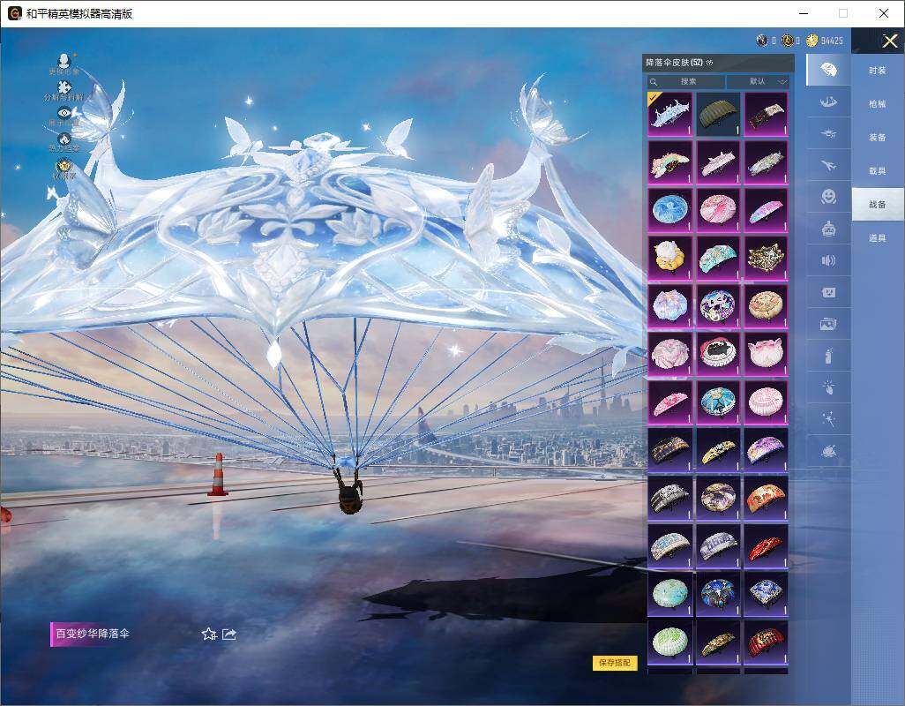Switch to the 载具 tab
The height and width of the screenshot is (706, 905).
click(x=878, y=171)
